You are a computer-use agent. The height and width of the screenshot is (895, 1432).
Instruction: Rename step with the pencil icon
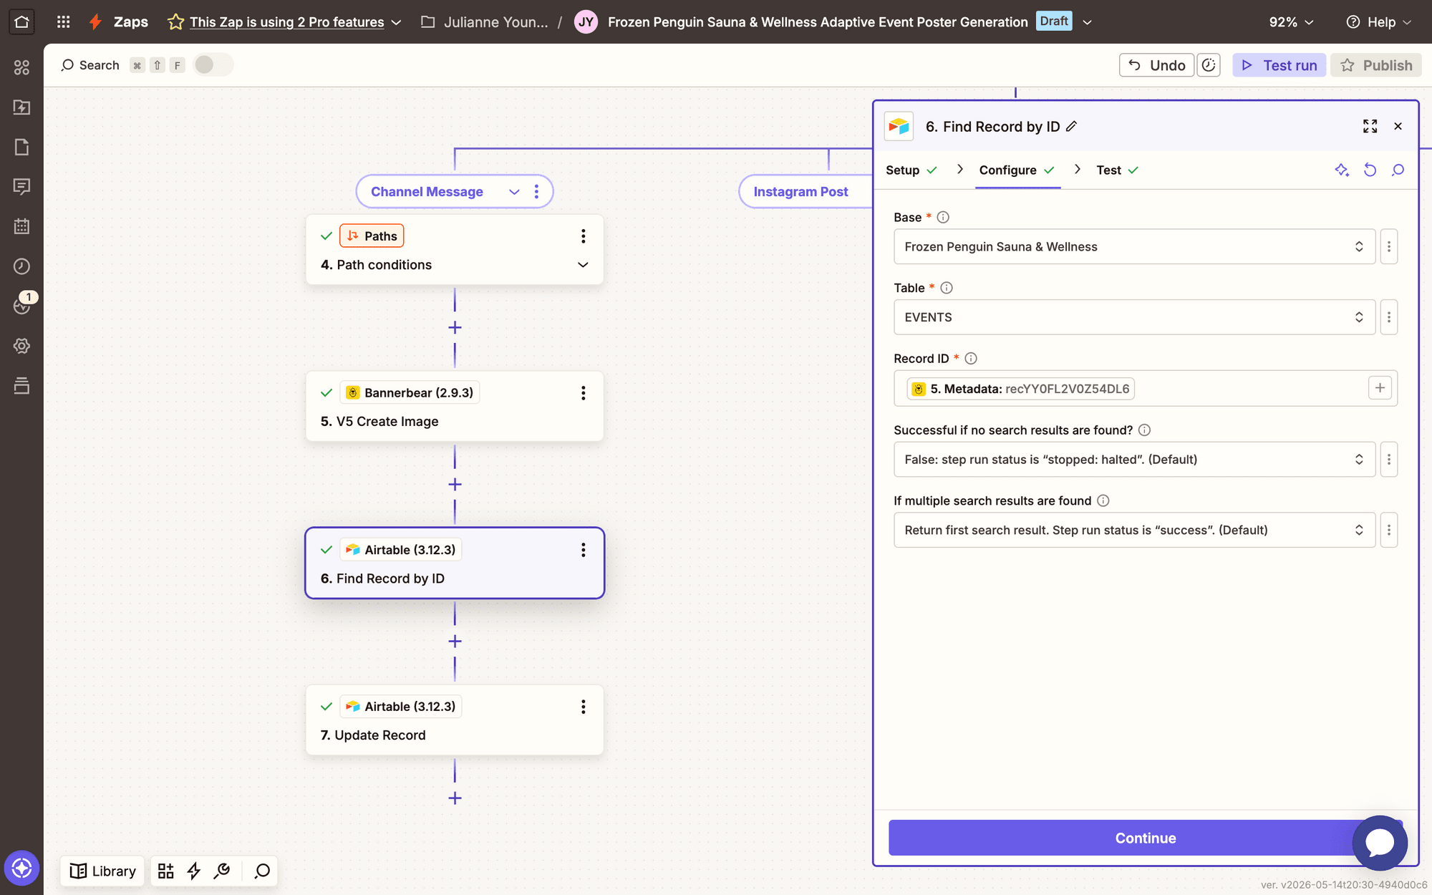pos(1072,127)
